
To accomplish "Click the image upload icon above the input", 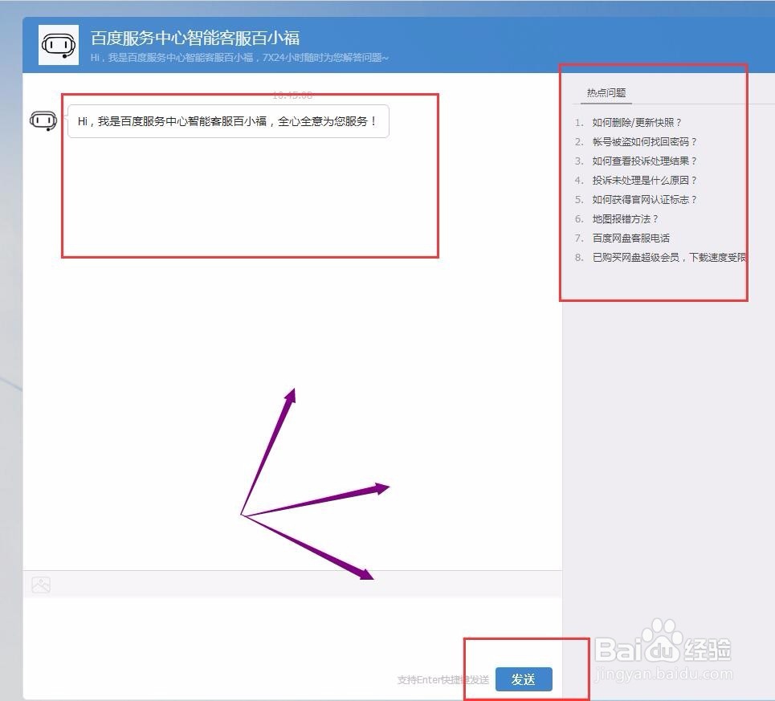I will tap(41, 585).
